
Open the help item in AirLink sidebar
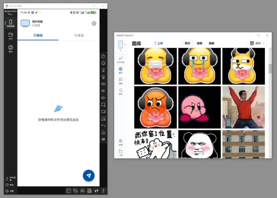click(10, 185)
